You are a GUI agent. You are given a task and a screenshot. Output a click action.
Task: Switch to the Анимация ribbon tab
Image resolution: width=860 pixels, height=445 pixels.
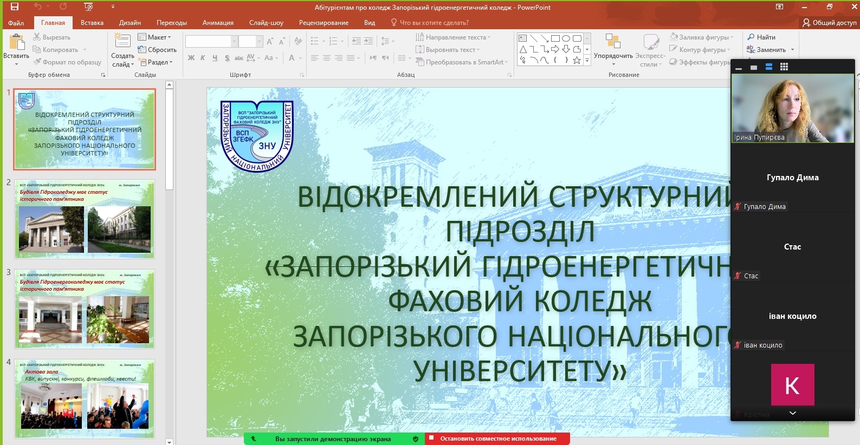[x=218, y=23]
